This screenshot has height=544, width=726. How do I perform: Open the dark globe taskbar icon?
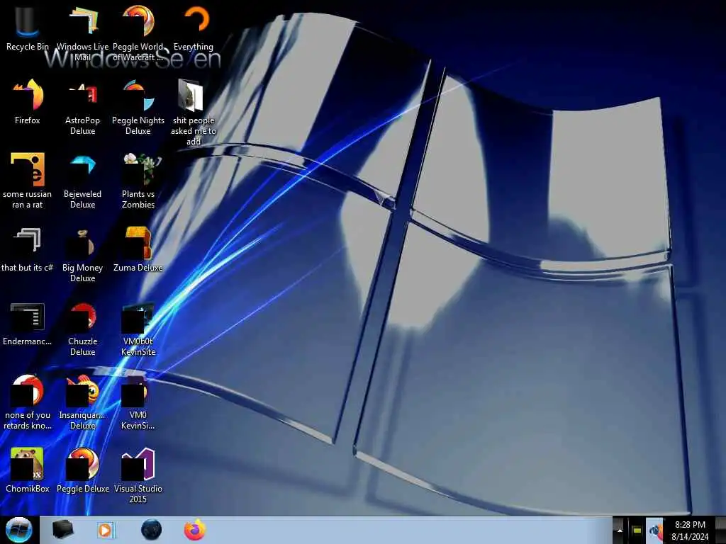click(152, 530)
